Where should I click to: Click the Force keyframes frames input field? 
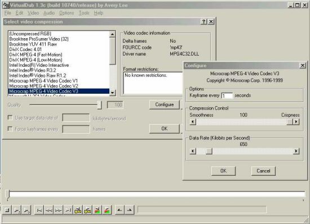tap(76, 129)
